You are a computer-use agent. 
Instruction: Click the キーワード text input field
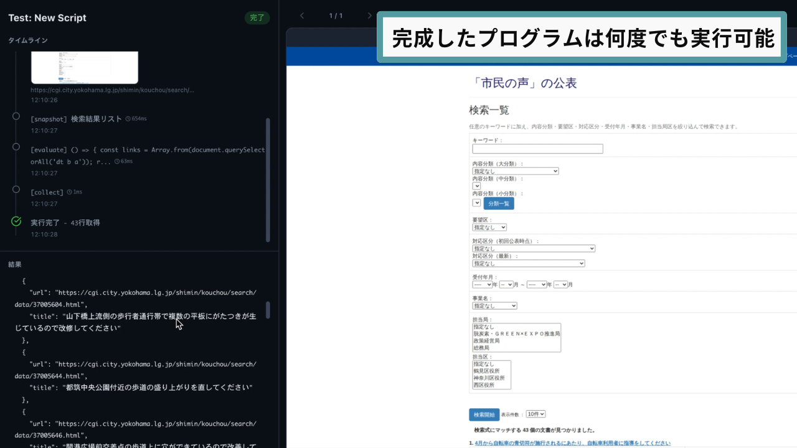click(537, 149)
